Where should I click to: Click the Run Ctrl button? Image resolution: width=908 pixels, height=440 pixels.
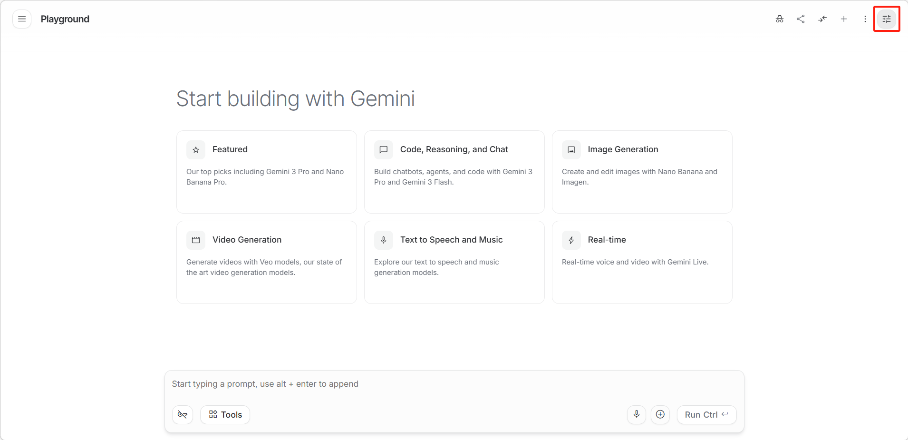[x=707, y=415]
